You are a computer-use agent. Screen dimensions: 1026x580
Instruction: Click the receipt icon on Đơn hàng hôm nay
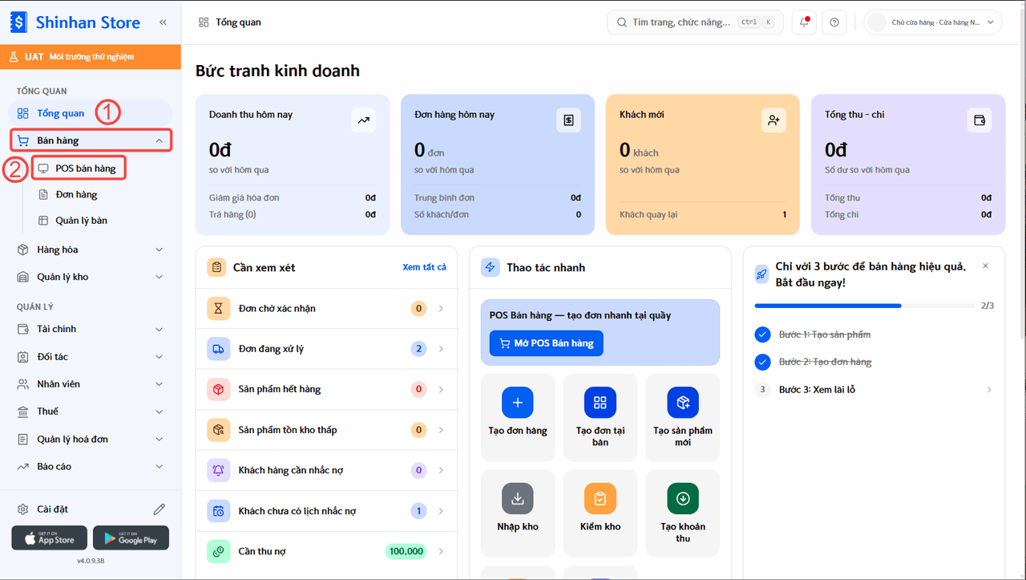pyautogui.click(x=569, y=120)
